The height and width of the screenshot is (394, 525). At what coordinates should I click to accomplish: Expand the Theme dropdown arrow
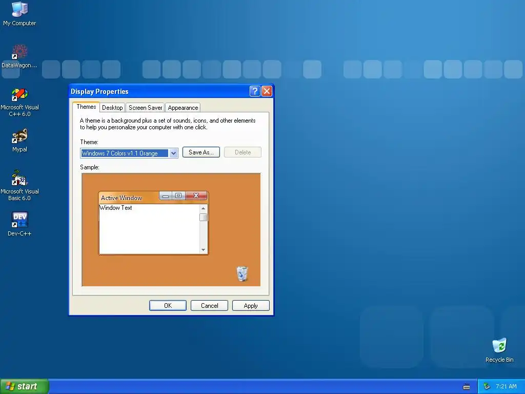click(x=173, y=153)
